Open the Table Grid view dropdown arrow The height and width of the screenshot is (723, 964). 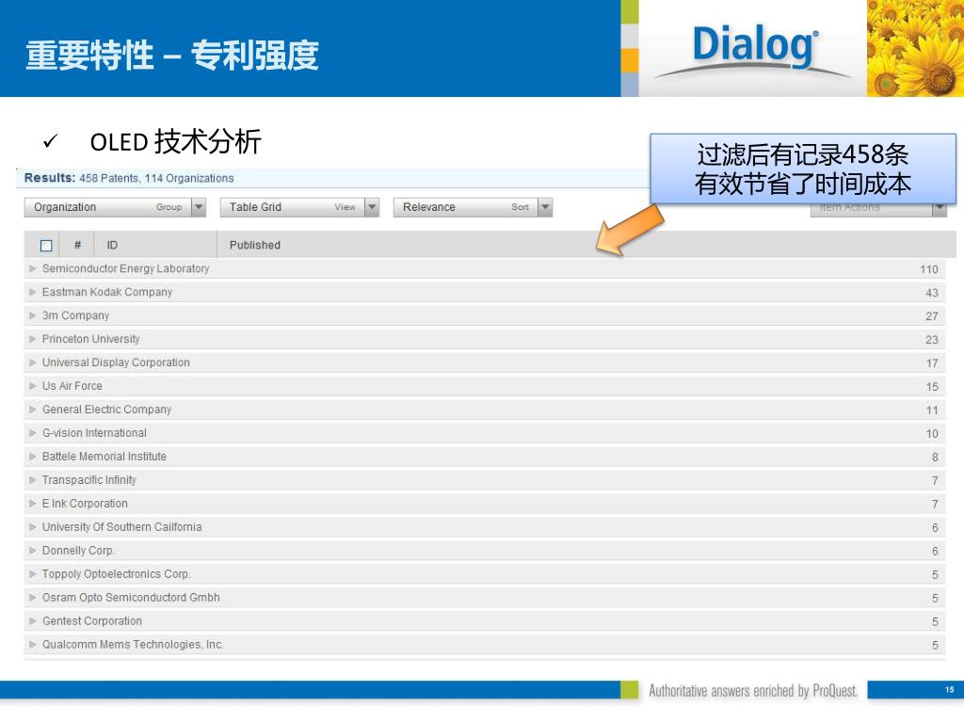[372, 207]
